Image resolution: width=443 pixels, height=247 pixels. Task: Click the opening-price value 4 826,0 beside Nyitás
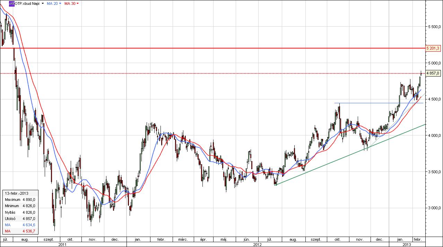pyautogui.click(x=29, y=212)
